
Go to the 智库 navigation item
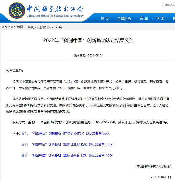coord(144,18)
